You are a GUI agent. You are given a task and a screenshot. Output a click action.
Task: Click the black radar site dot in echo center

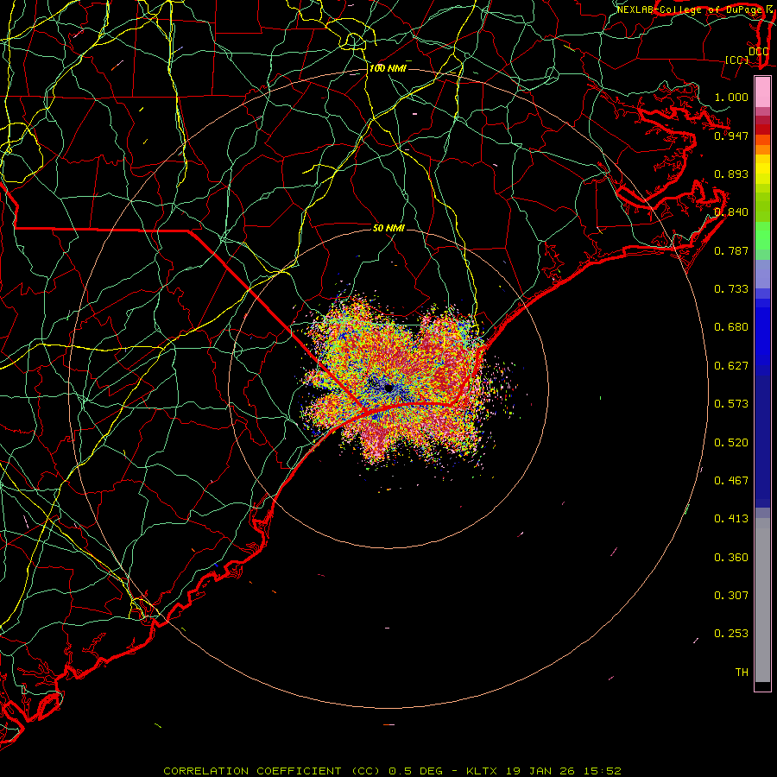389,388
